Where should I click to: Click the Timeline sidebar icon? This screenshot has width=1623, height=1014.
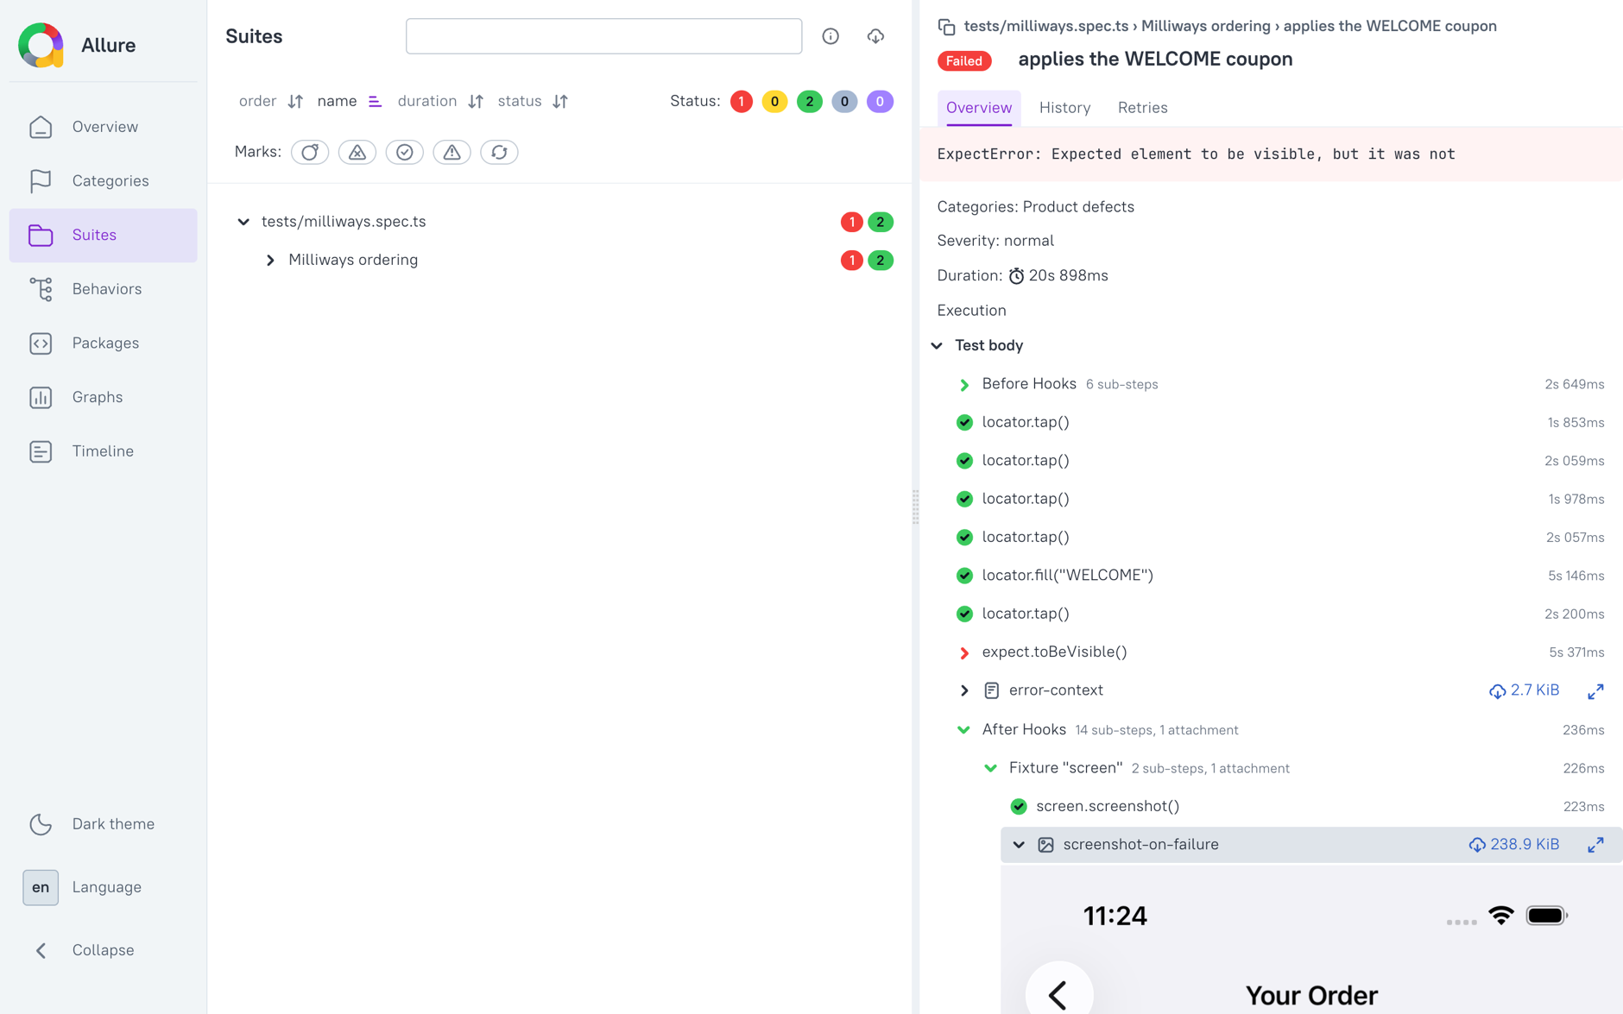pyautogui.click(x=41, y=451)
